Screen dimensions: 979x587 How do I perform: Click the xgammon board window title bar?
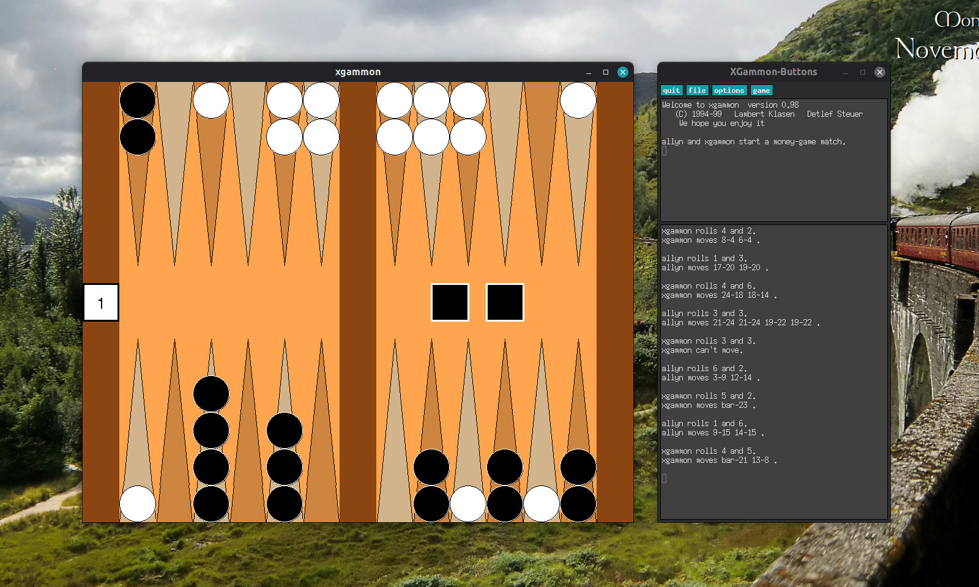(x=357, y=72)
